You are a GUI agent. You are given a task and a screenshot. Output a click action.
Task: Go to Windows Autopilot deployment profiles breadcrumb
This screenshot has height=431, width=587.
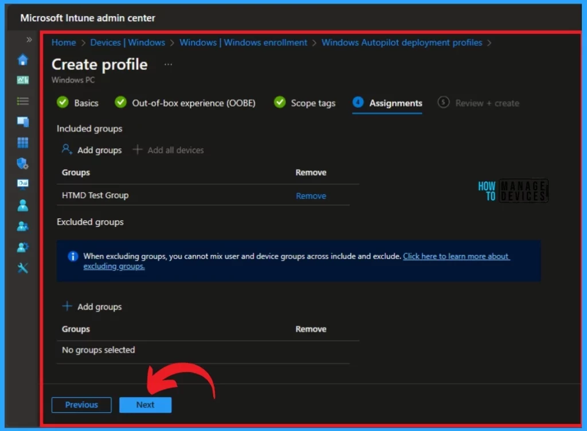[402, 42]
